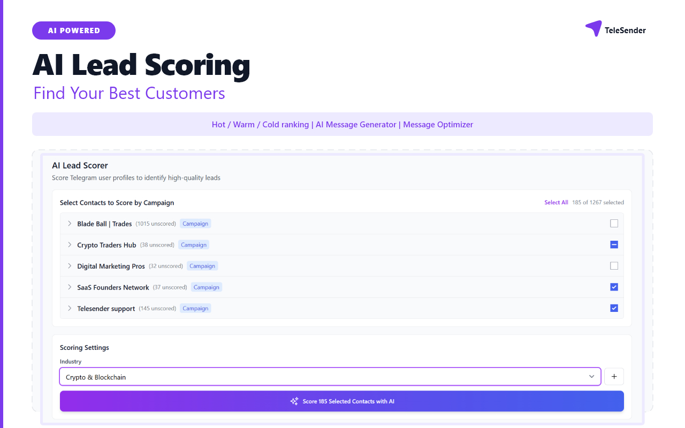Toggle the Crypto Traders Hub partial checkbox

tap(614, 244)
